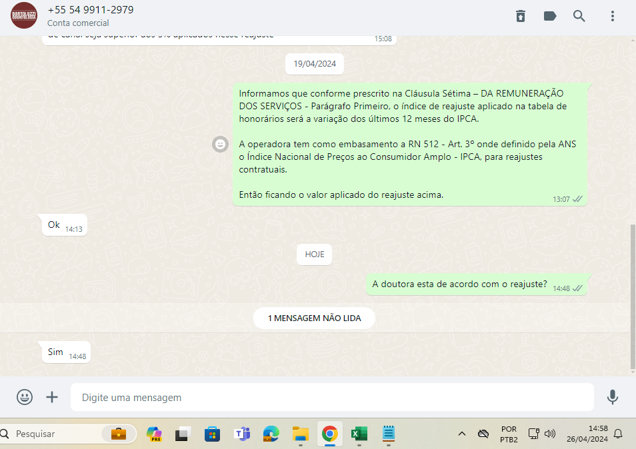Click the plus attach icon

[x=52, y=397]
